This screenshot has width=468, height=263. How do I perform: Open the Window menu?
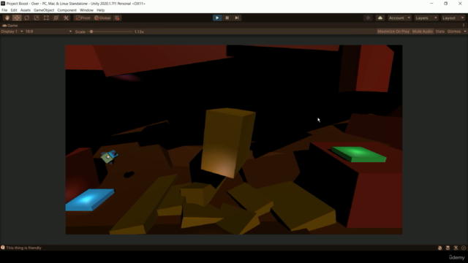pyautogui.click(x=86, y=10)
